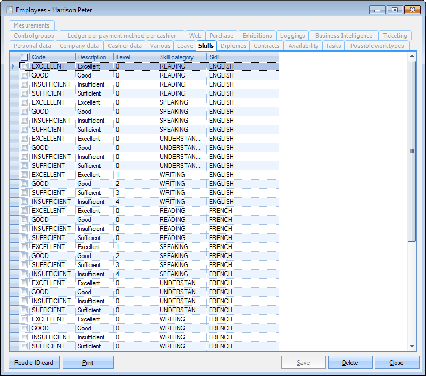The image size is (426, 376).
Task: Switch to the Availability tab
Action: click(303, 46)
